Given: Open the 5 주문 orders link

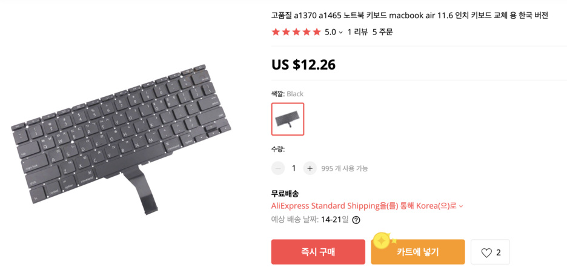Looking at the screenshot, I should (383, 32).
